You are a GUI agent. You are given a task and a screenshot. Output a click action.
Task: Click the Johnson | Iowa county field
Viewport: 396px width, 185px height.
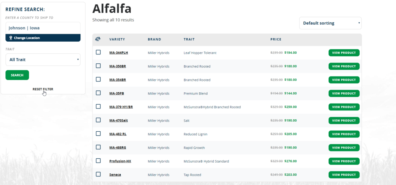click(43, 28)
